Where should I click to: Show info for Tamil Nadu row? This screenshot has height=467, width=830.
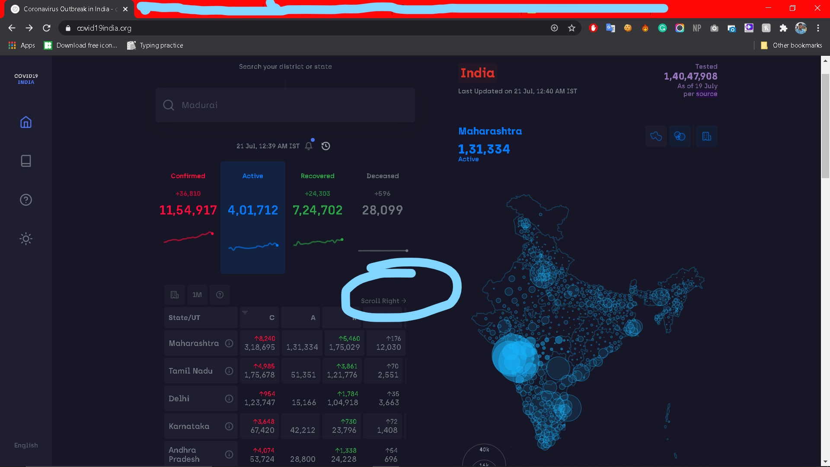(229, 371)
